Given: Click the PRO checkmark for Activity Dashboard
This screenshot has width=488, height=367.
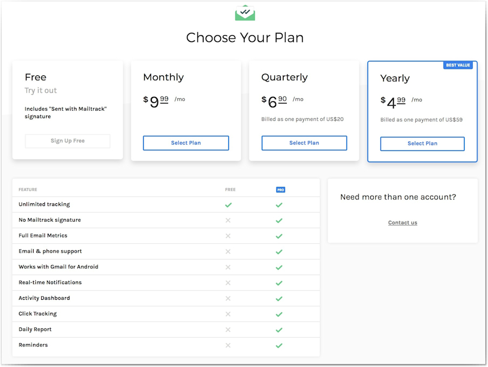Looking at the screenshot, I should pos(279,298).
